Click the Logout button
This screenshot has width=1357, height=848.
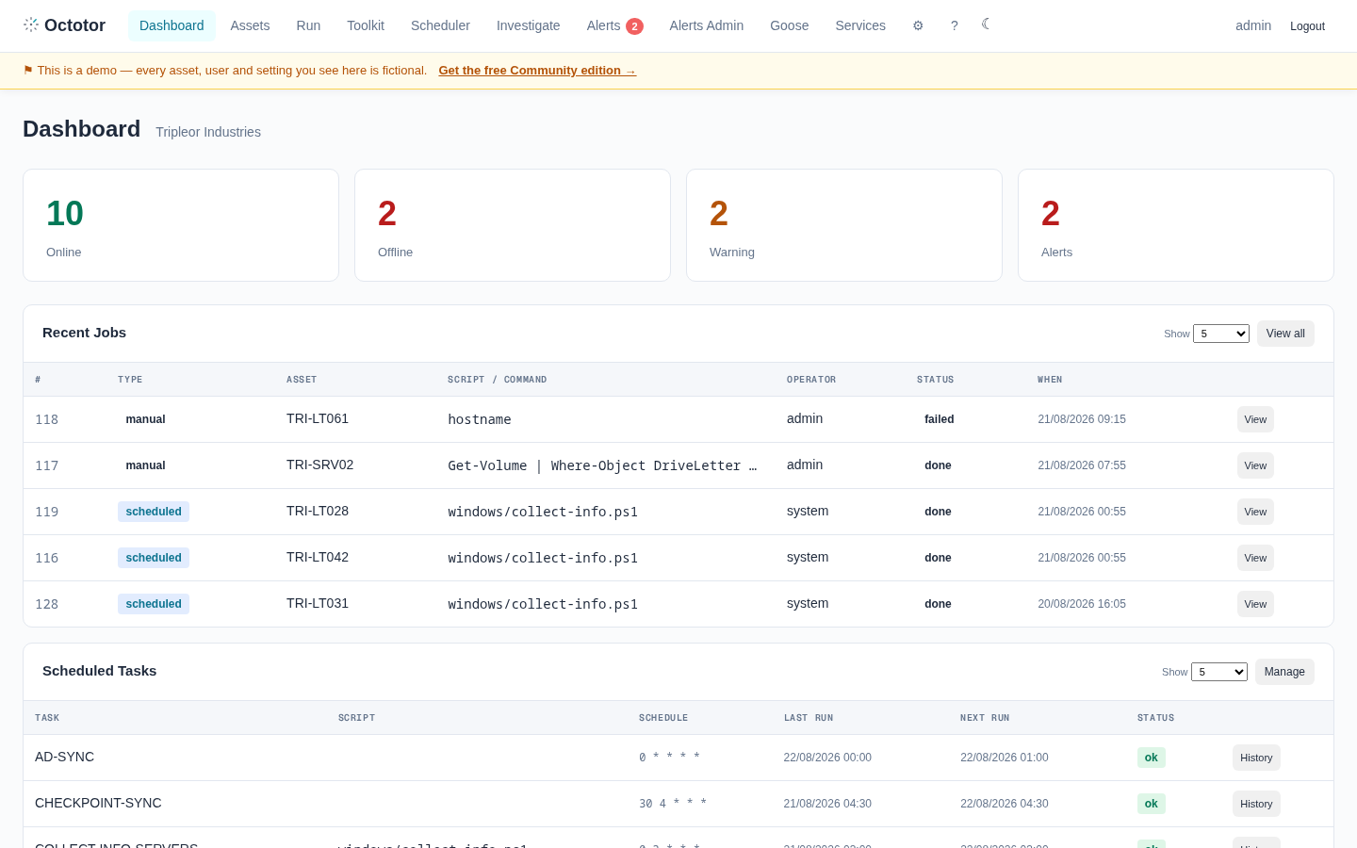(x=1307, y=26)
